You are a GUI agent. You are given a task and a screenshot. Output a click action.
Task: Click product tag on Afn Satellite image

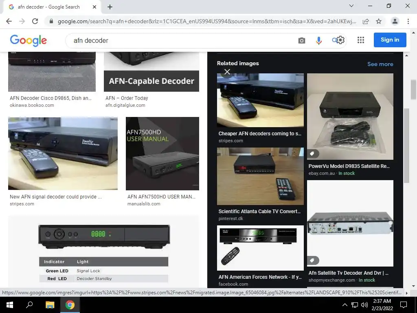pyautogui.click(x=313, y=260)
